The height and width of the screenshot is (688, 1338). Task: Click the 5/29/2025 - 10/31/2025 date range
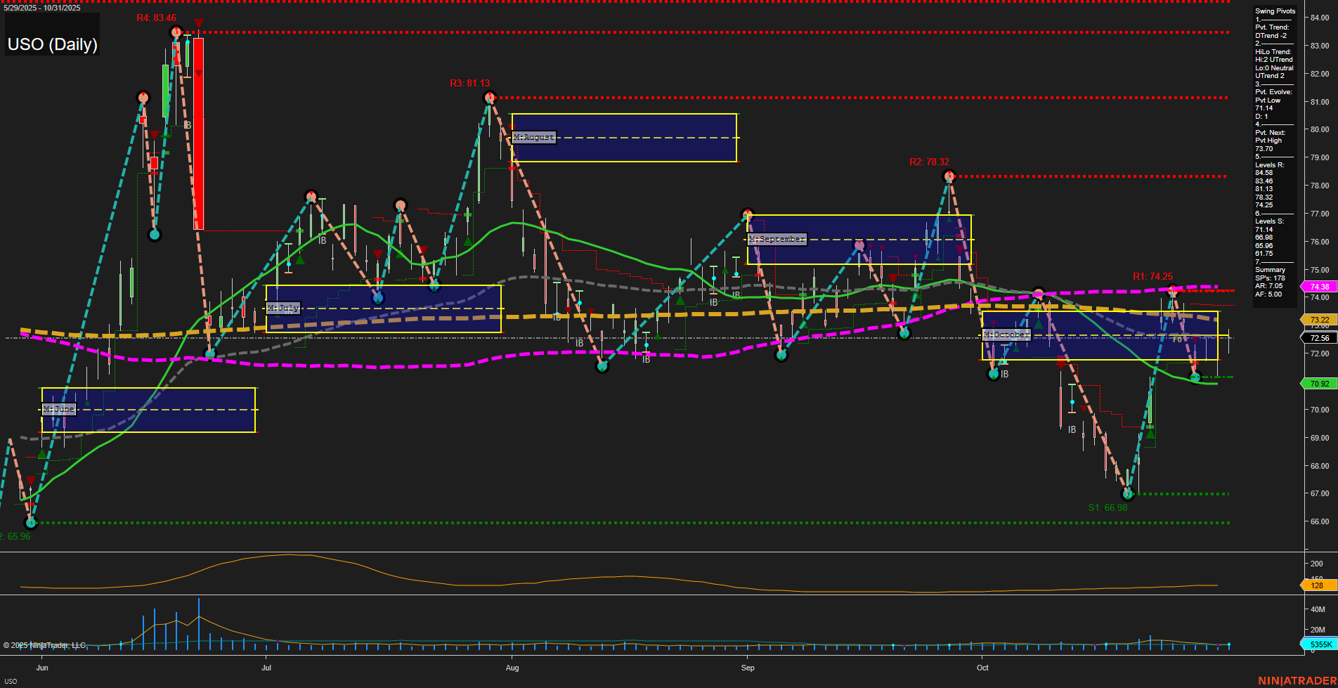tap(42, 9)
